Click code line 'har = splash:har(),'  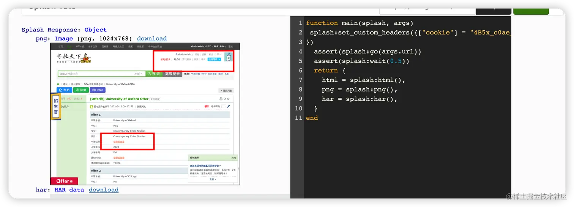click(360, 99)
